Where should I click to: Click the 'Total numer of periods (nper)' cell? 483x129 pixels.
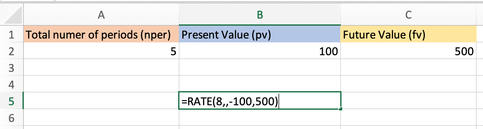click(101, 35)
